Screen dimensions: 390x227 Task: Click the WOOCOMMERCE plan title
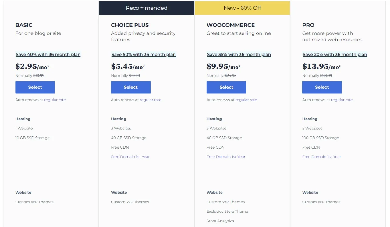(231, 25)
